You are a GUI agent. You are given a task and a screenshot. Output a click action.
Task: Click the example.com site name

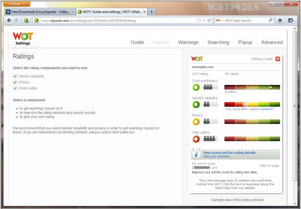(x=203, y=67)
